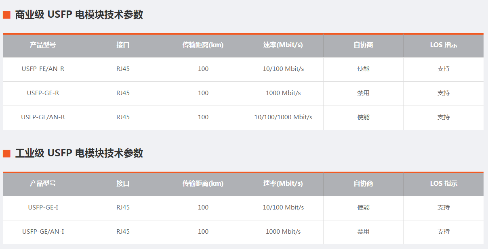Viewport: 488px width, 249px height.
Task: Click 传输距离(km) header in the 工业级 table
Action: tap(203, 184)
